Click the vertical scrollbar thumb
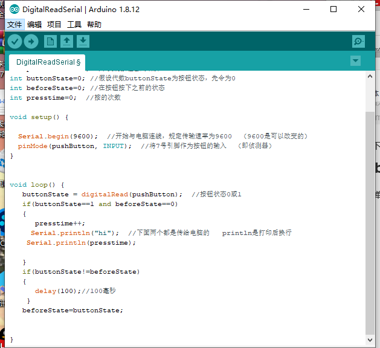The width and height of the screenshot is (380, 348). [370, 223]
